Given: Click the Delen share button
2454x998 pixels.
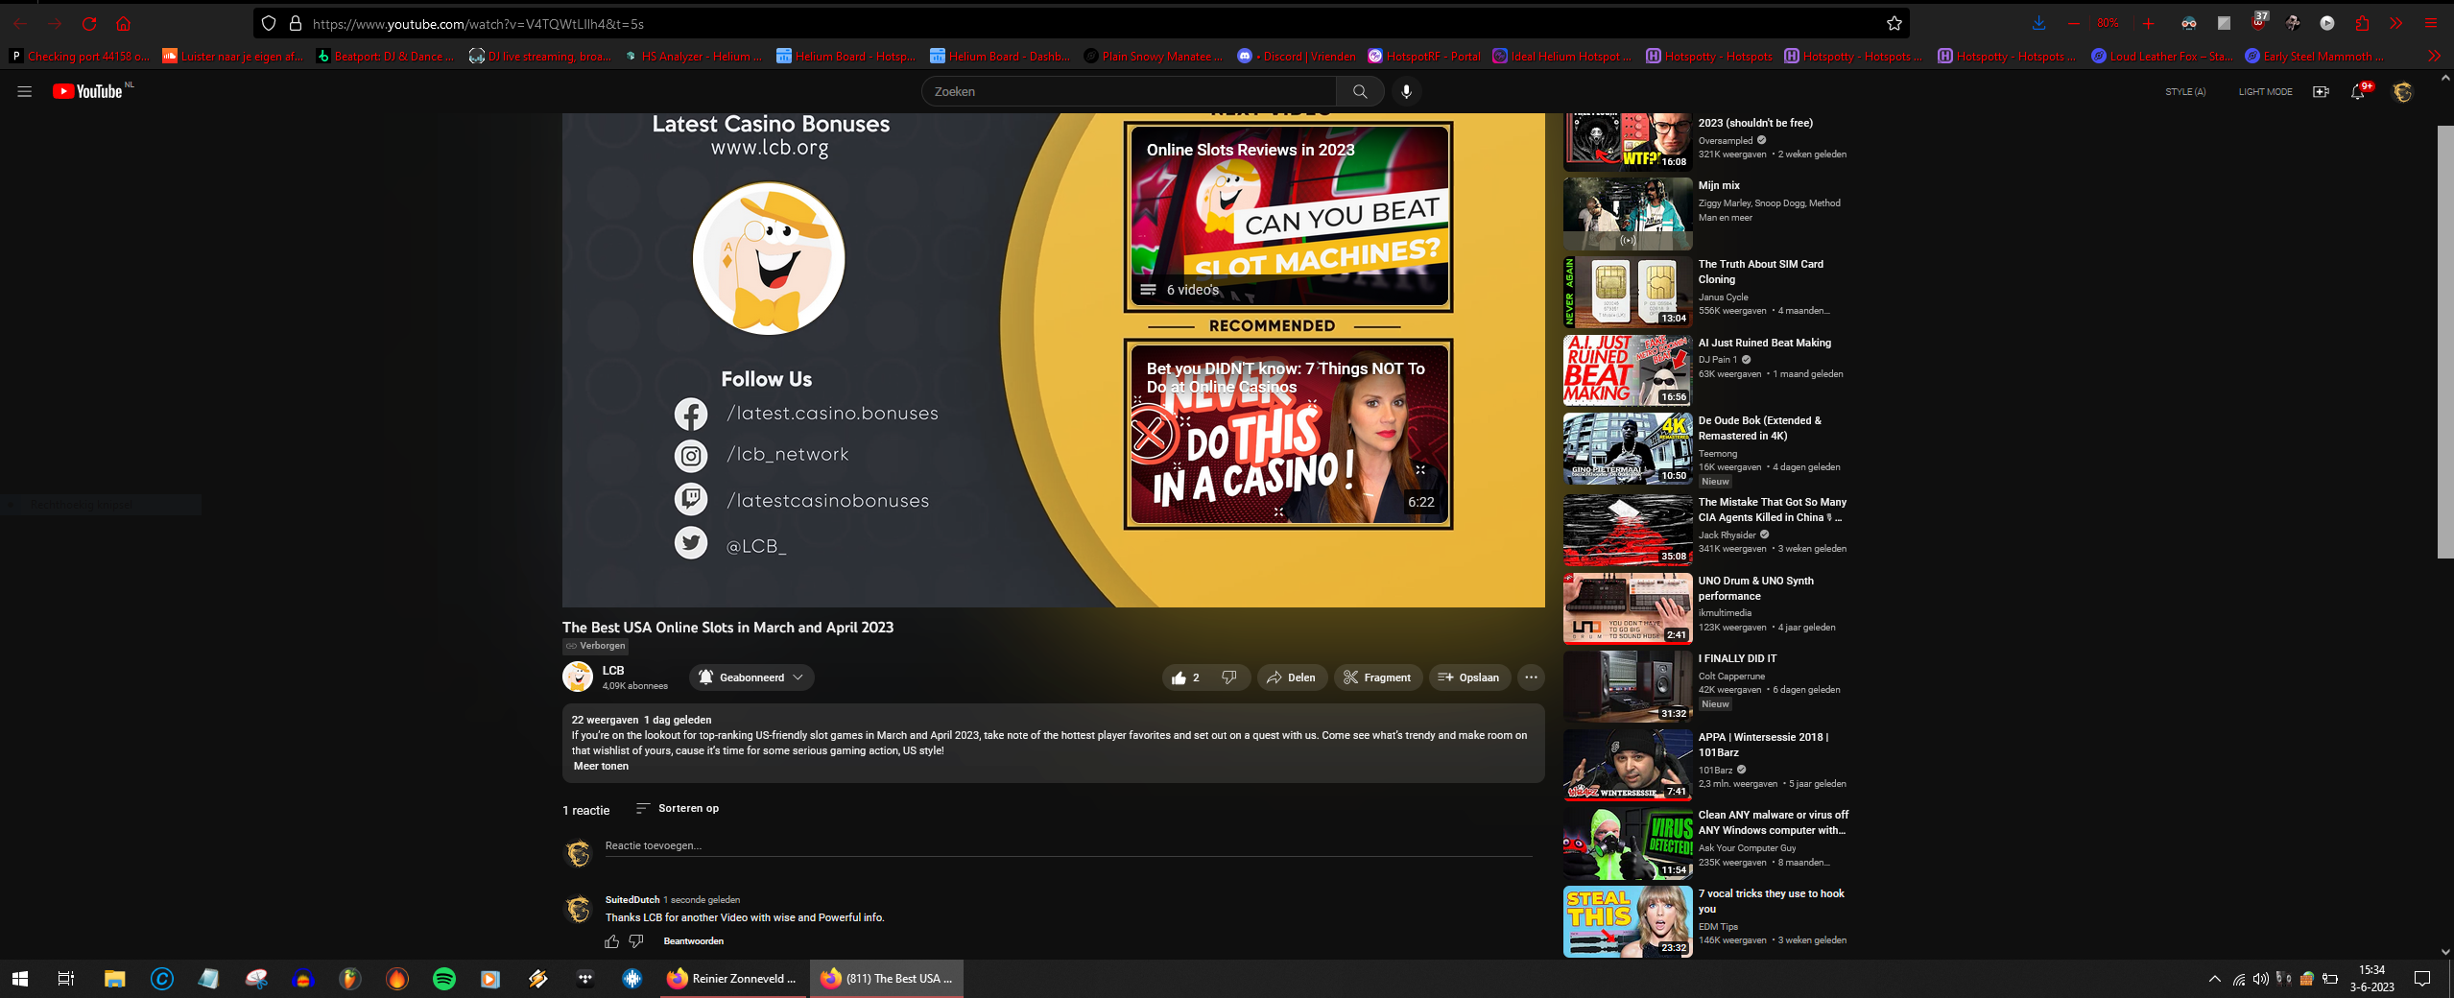Looking at the screenshot, I should pos(1292,677).
